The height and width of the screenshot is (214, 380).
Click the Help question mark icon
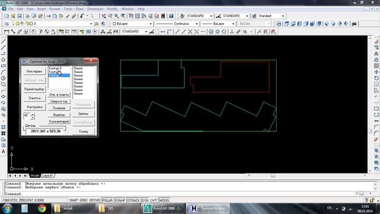(171, 16)
